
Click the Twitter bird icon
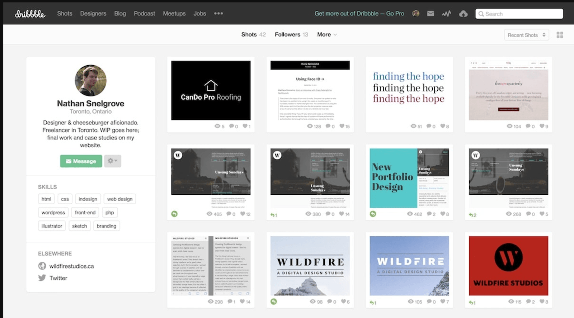pyautogui.click(x=42, y=278)
